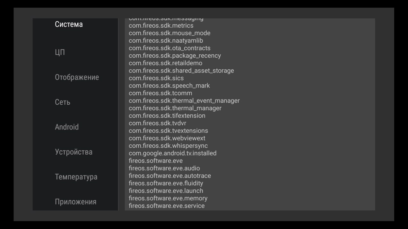The width and height of the screenshot is (408, 229).
Task: Select the Приложения menu item
Action: [x=76, y=202]
